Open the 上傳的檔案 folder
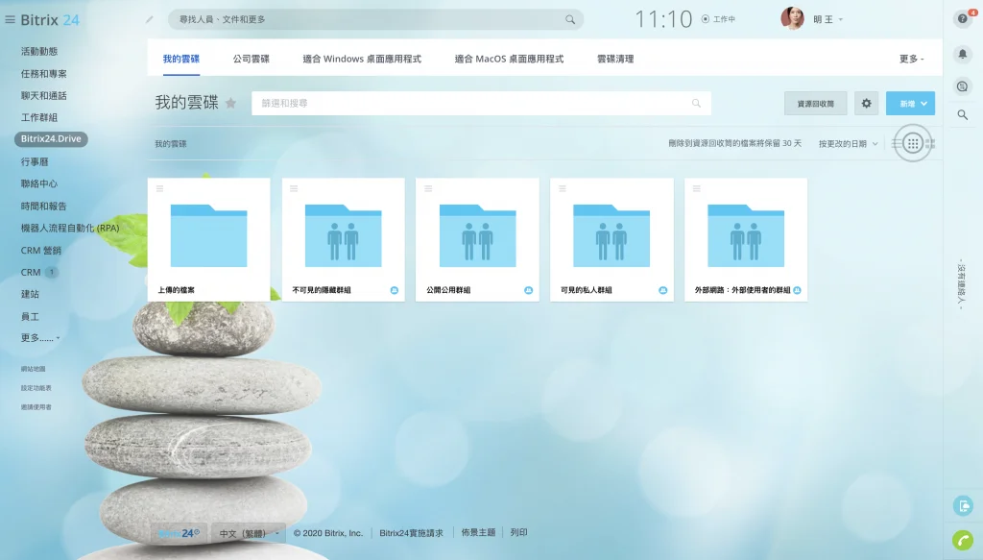This screenshot has width=983, height=560. coord(208,238)
